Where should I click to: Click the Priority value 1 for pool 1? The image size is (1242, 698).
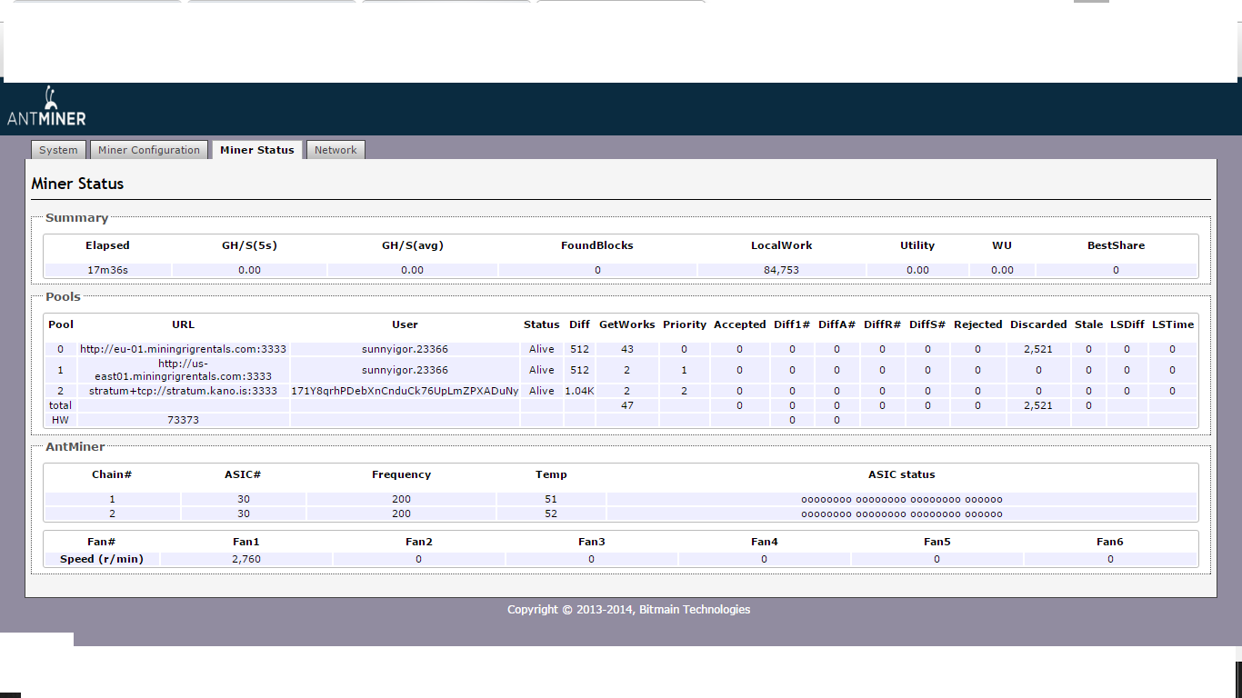[684, 370]
